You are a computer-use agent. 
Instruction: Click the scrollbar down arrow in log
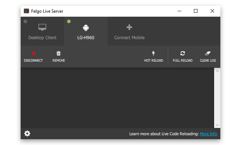point(217,125)
